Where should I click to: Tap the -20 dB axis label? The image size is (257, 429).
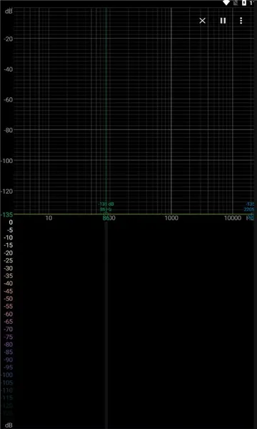tap(8, 39)
